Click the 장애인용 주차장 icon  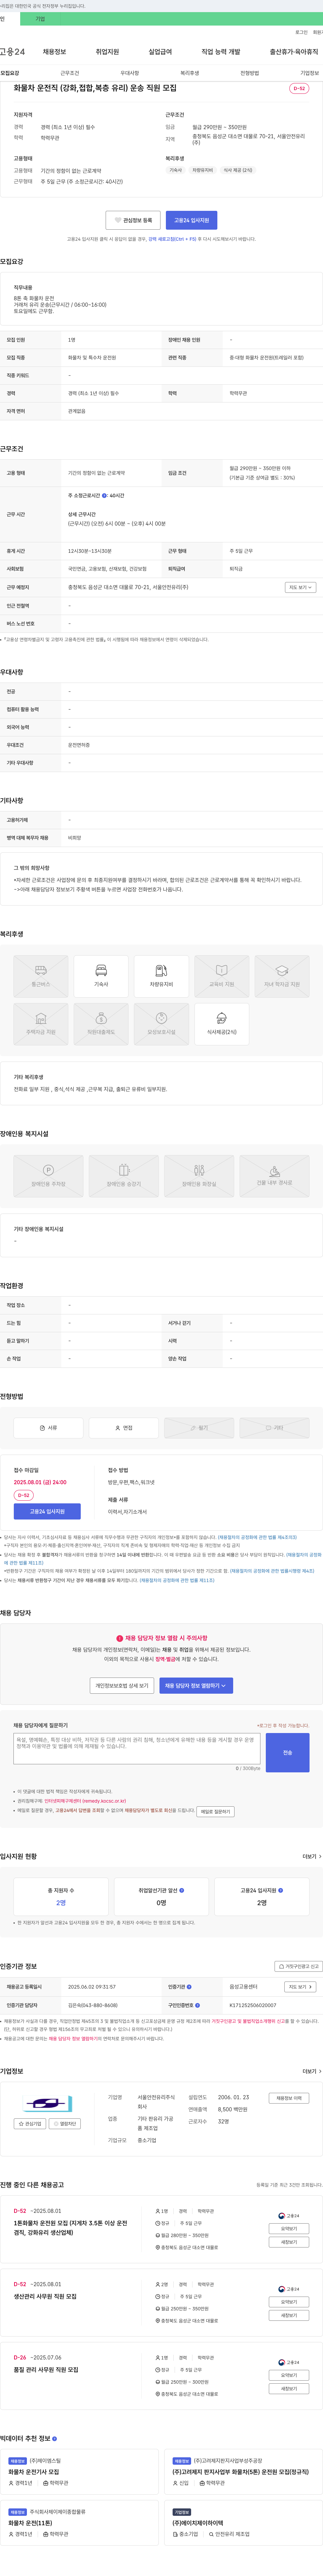tap(48, 1176)
